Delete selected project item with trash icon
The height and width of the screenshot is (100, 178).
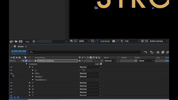(x=34, y=41)
